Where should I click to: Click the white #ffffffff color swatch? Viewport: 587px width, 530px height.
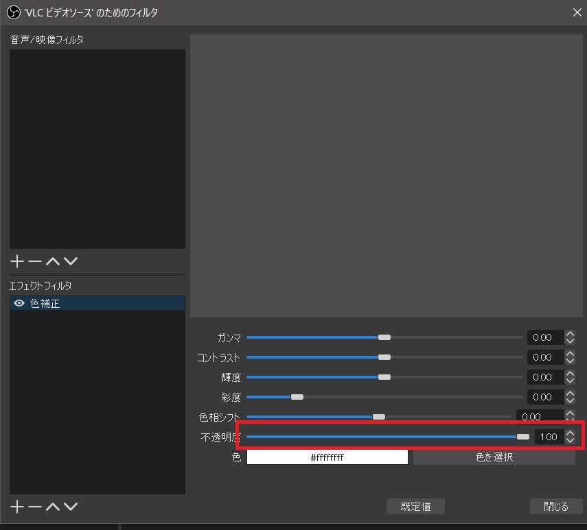pos(327,457)
